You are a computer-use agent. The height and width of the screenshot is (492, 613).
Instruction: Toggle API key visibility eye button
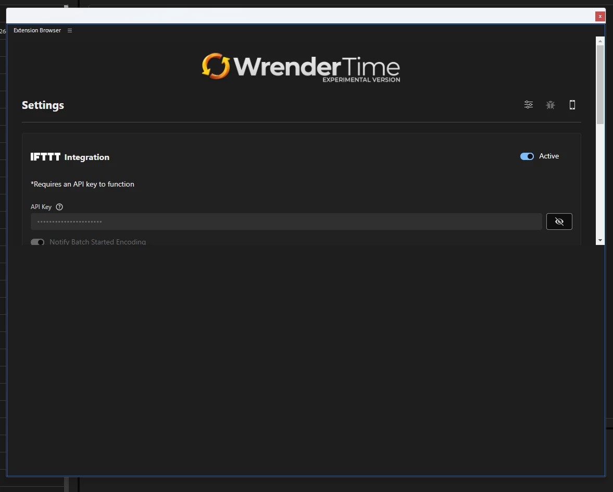coord(559,222)
